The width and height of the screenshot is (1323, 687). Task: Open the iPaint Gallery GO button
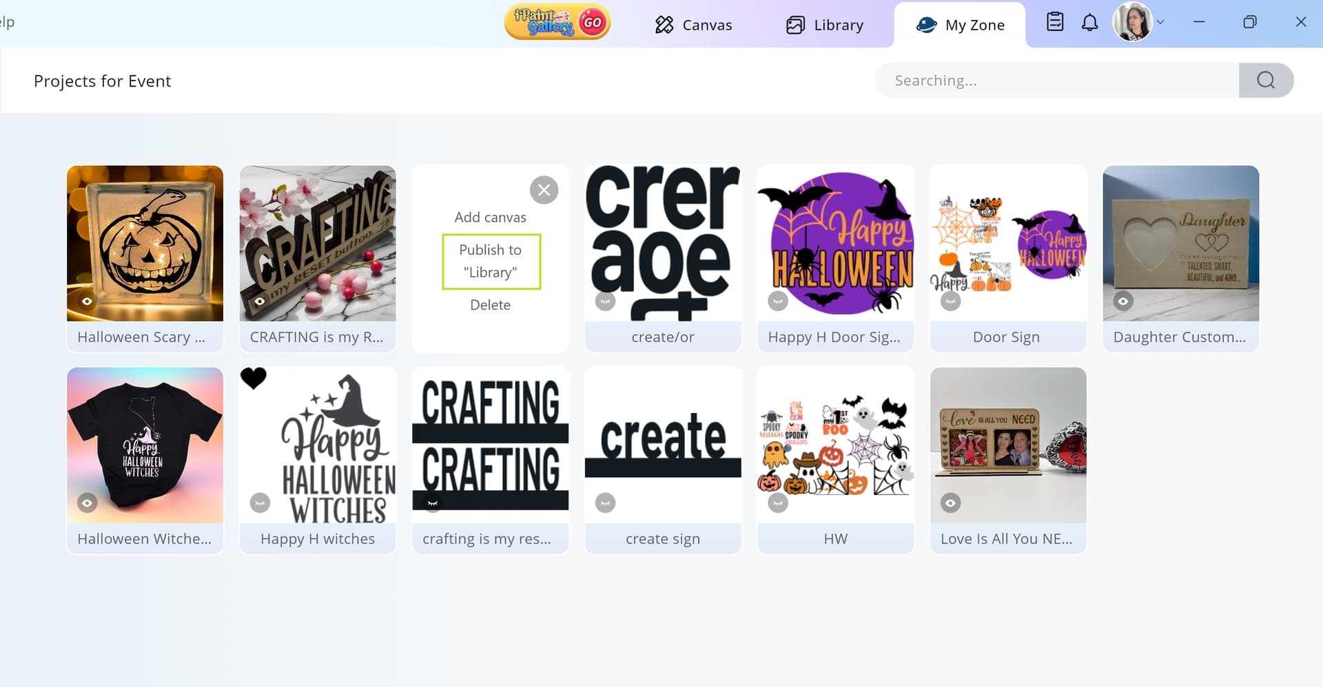pyautogui.click(x=557, y=23)
